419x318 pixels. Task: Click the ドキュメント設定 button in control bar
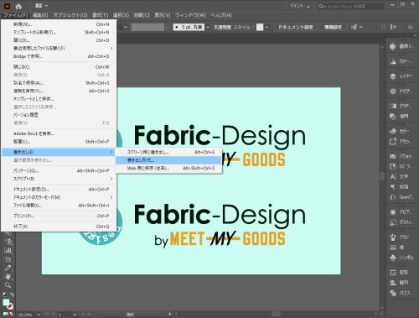click(x=296, y=27)
